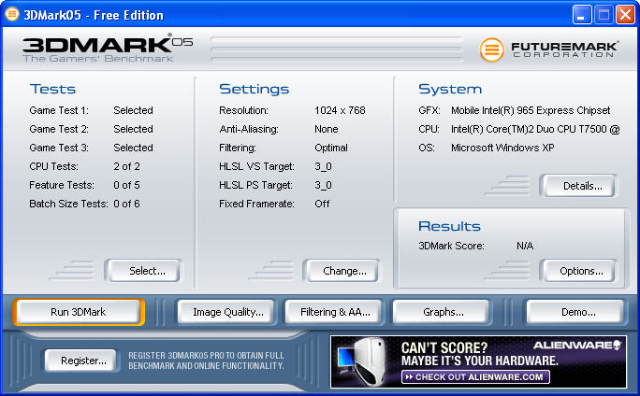
Task: Click the System section heading
Action: click(x=450, y=90)
